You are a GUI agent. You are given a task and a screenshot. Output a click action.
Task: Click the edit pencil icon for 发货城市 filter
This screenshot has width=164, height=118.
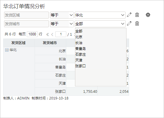point(129,23)
